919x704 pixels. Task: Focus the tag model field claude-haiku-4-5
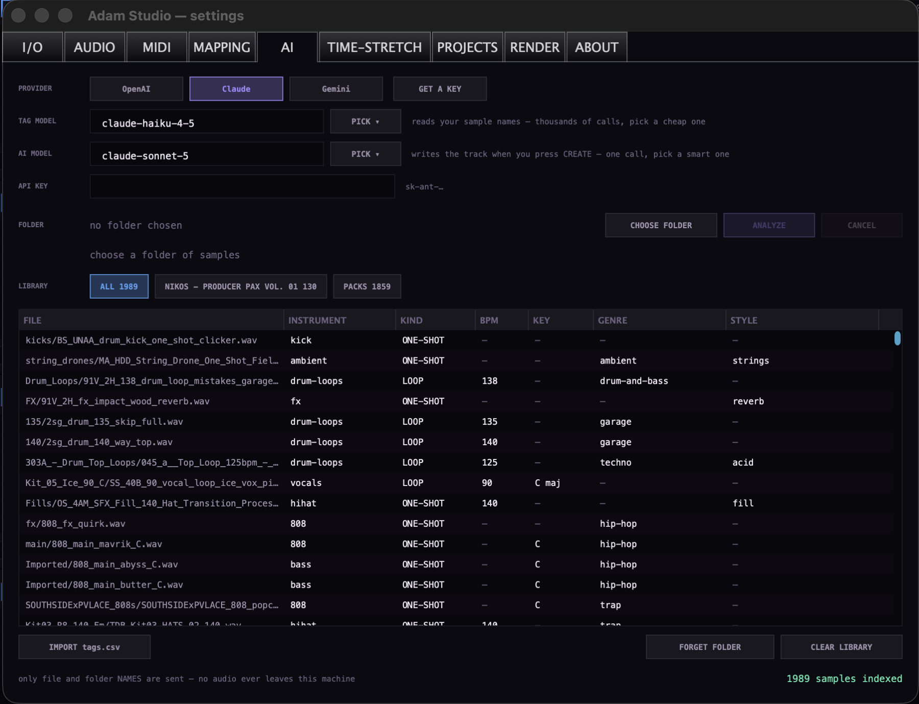(x=207, y=122)
